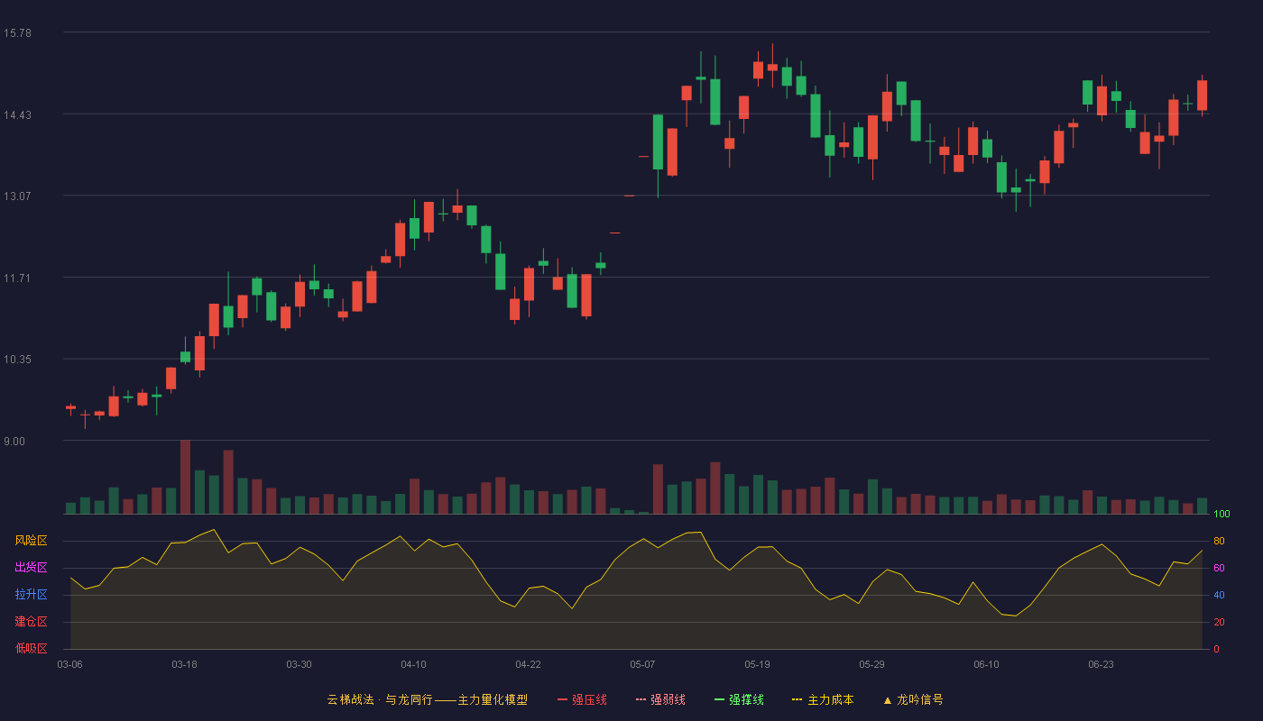Click the 拉升区 zone label
1263x721 pixels.
[x=31, y=595]
